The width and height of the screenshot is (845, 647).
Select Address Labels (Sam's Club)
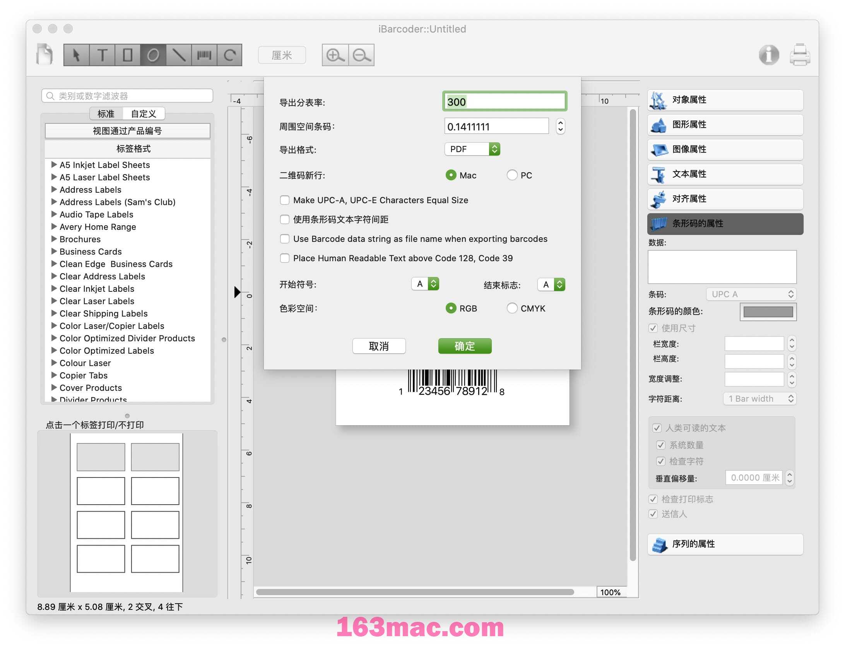coord(118,202)
